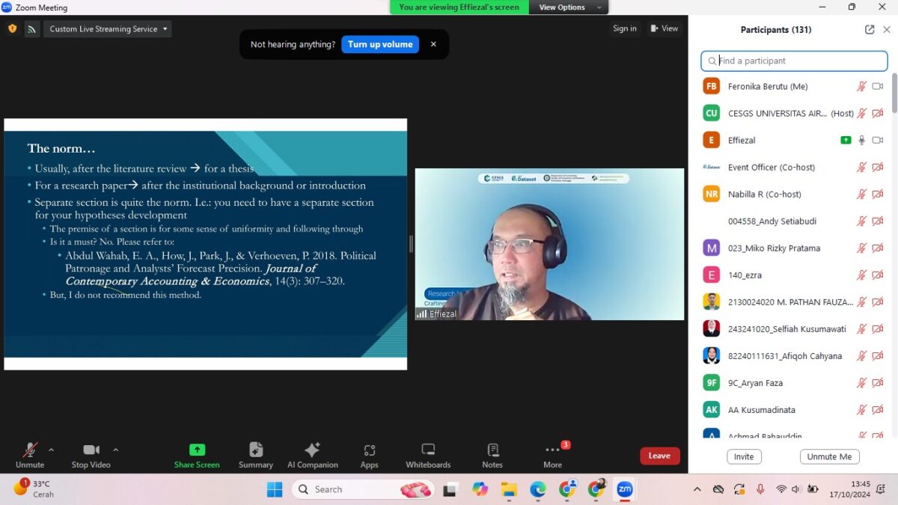Click Effiezal's microphone icon in participants list

(862, 140)
